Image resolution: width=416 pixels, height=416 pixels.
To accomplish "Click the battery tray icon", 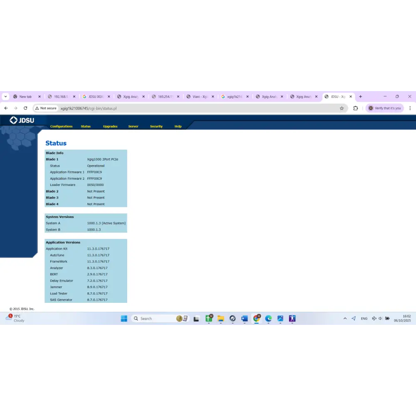I will tap(387, 318).
